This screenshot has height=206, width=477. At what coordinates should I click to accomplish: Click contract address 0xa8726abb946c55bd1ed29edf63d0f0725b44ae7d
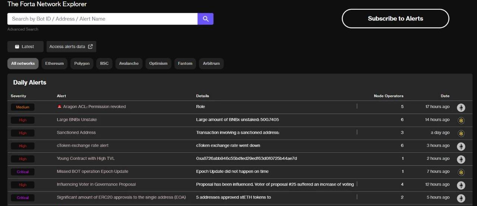pyautogui.click(x=246, y=158)
